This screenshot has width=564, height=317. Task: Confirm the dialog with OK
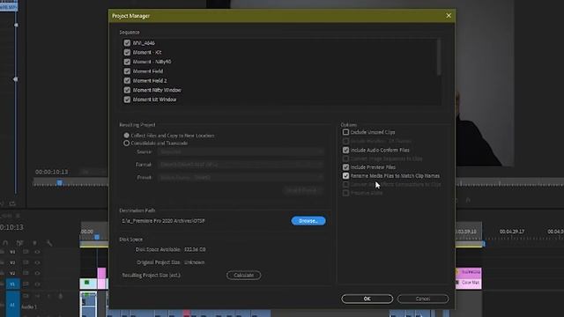coord(367,299)
